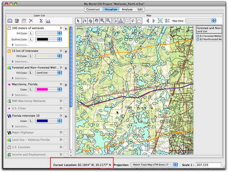Switch to the Analyze tab
The width and height of the screenshot is (228, 172).
[x=127, y=10]
